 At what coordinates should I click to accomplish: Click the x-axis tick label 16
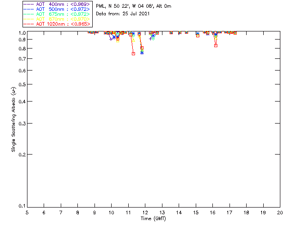pyautogui.click(x=213, y=212)
